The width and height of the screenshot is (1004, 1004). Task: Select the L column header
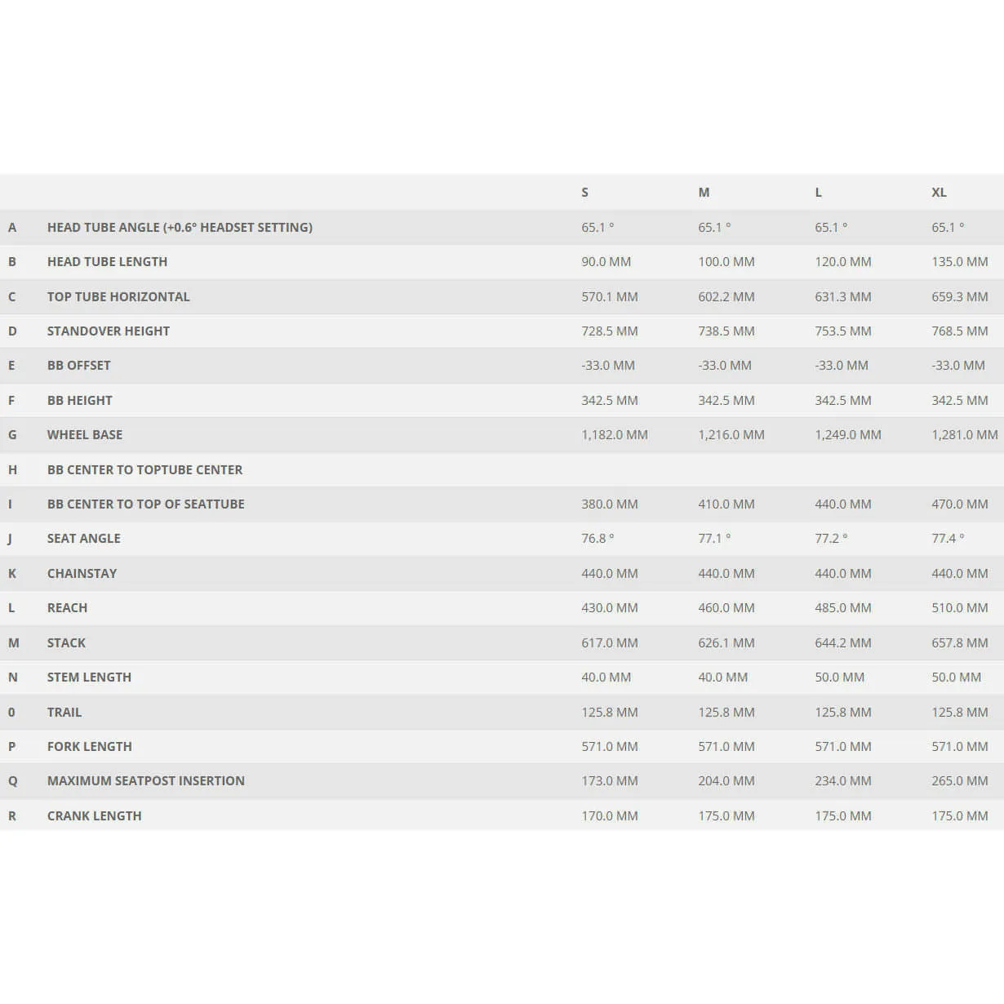click(x=818, y=193)
